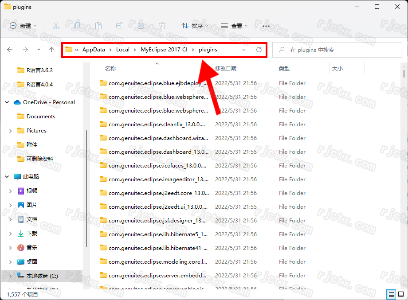Screen dimensions: 408x300
Task: Click the Local breadcrumb in address bar
Action: pyautogui.click(x=123, y=50)
